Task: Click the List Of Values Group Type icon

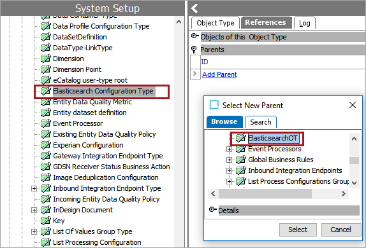Action: 45,231
